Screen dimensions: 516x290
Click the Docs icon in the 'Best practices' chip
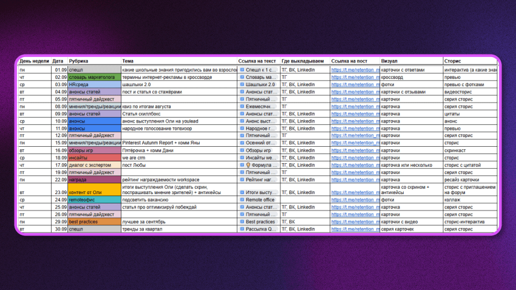click(242, 222)
